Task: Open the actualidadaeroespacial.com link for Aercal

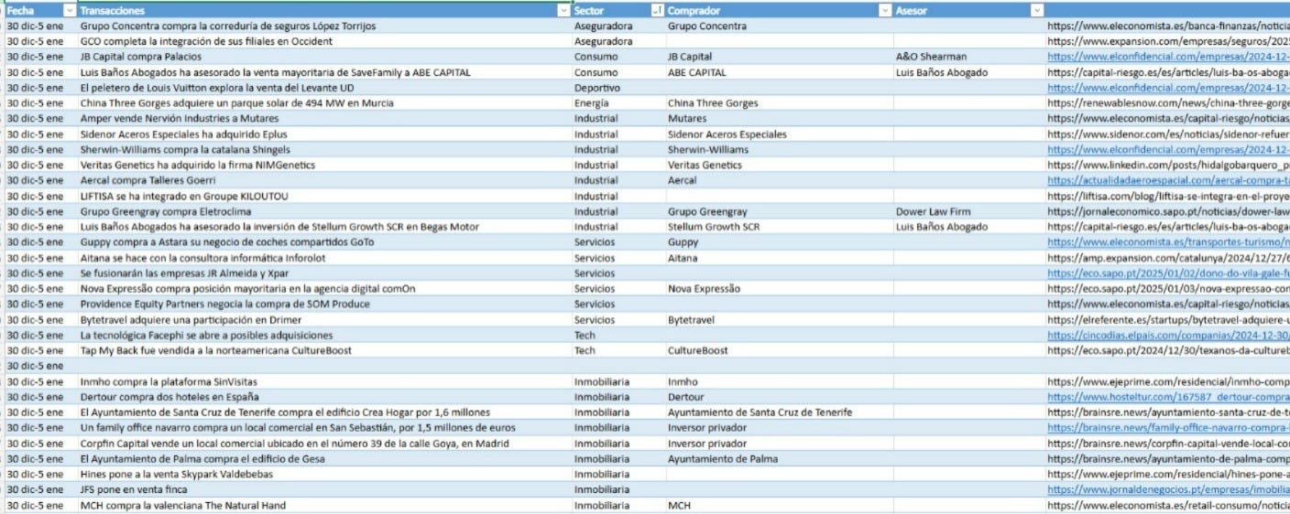Action: click(x=1168, y=181)
